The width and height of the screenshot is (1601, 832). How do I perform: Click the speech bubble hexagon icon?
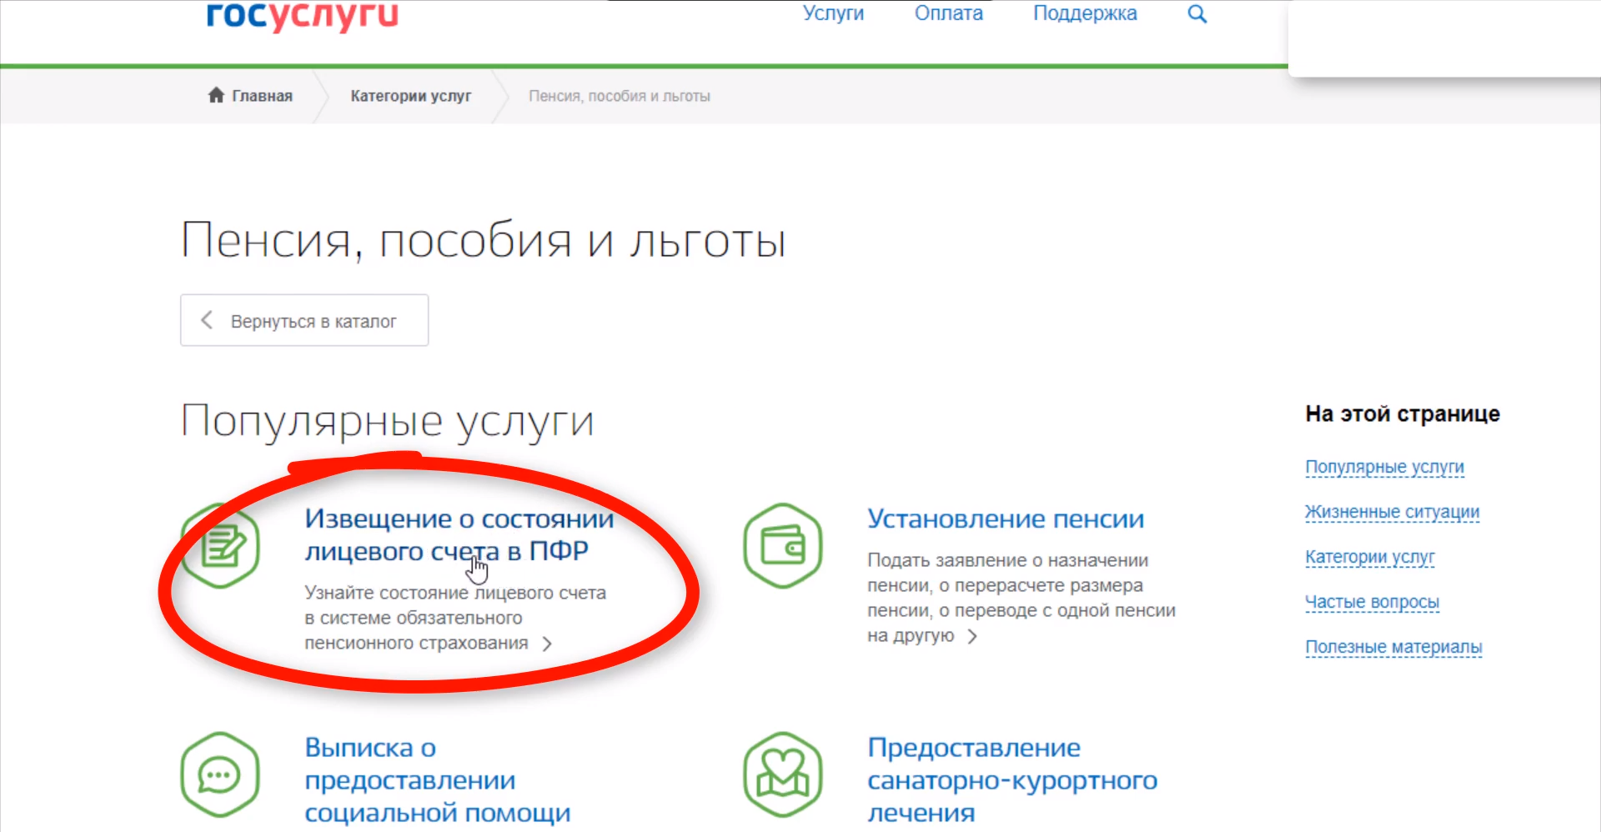220,775
